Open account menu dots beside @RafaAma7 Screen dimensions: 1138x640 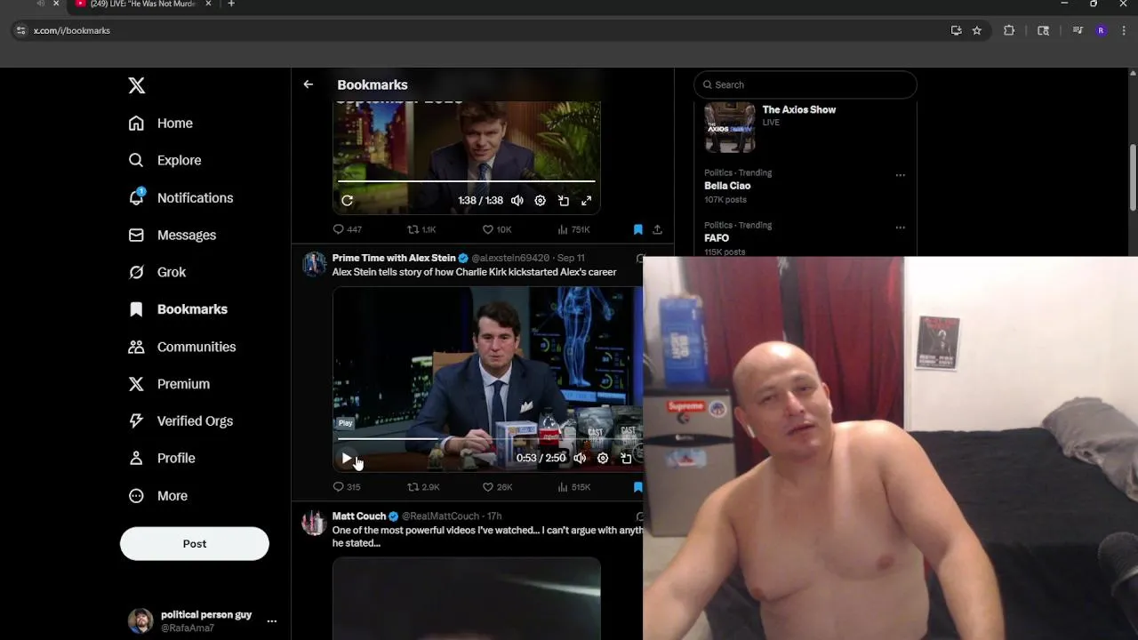click(x=272, y=621)
